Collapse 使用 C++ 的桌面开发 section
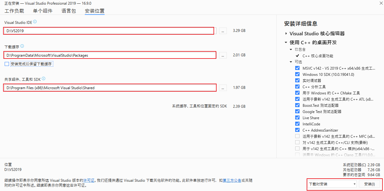 (x=286, y=42)
